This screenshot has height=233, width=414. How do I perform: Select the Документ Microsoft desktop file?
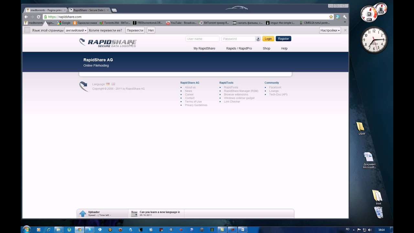[369, 161]
